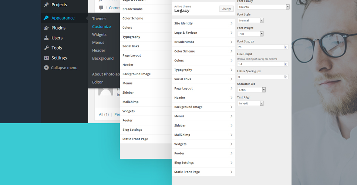Screen dimensions: 357x185
Task: Click the Font Size stepper arrows
Action: [x=286, y=47]
